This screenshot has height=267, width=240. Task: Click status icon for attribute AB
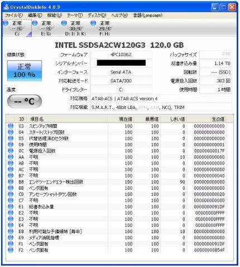[x=11, y=163]
